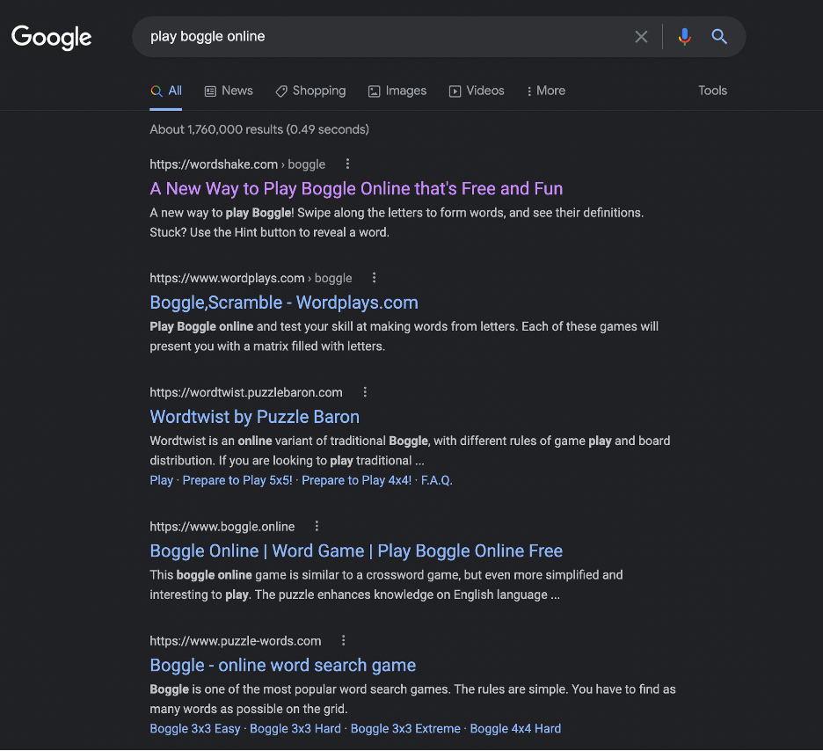
Task: Click the Google logo
Action: tap(51, 37)
